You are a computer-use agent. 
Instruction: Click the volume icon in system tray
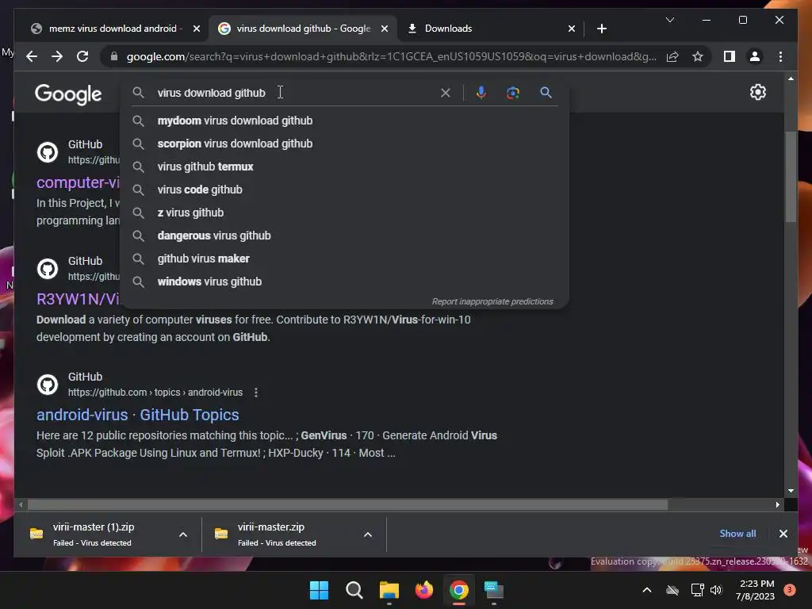click(716, 590)
